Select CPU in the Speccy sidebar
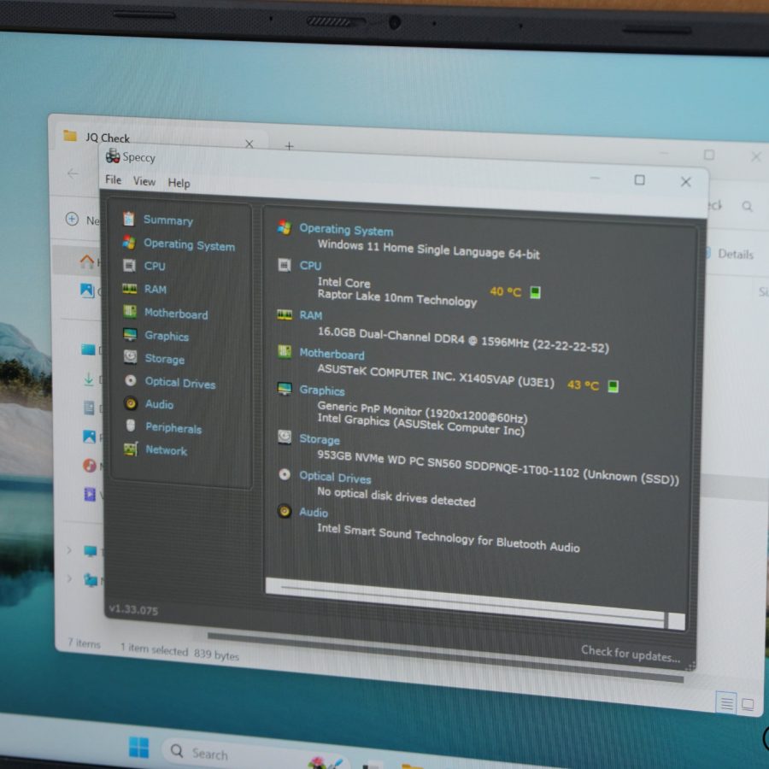The height and width of the screenshot is (769, 769). tap(155, 266)
